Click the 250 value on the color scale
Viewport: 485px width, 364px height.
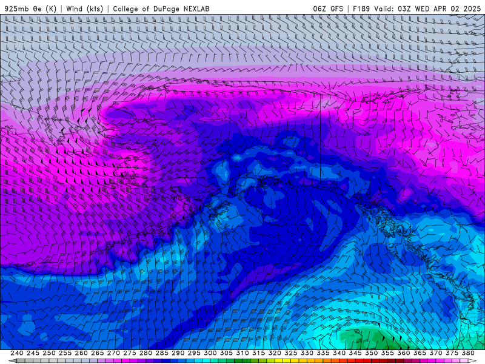pos(49,353)
